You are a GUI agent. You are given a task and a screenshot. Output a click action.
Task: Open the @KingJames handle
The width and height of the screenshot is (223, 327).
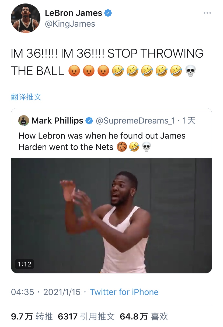pos(70,24)
